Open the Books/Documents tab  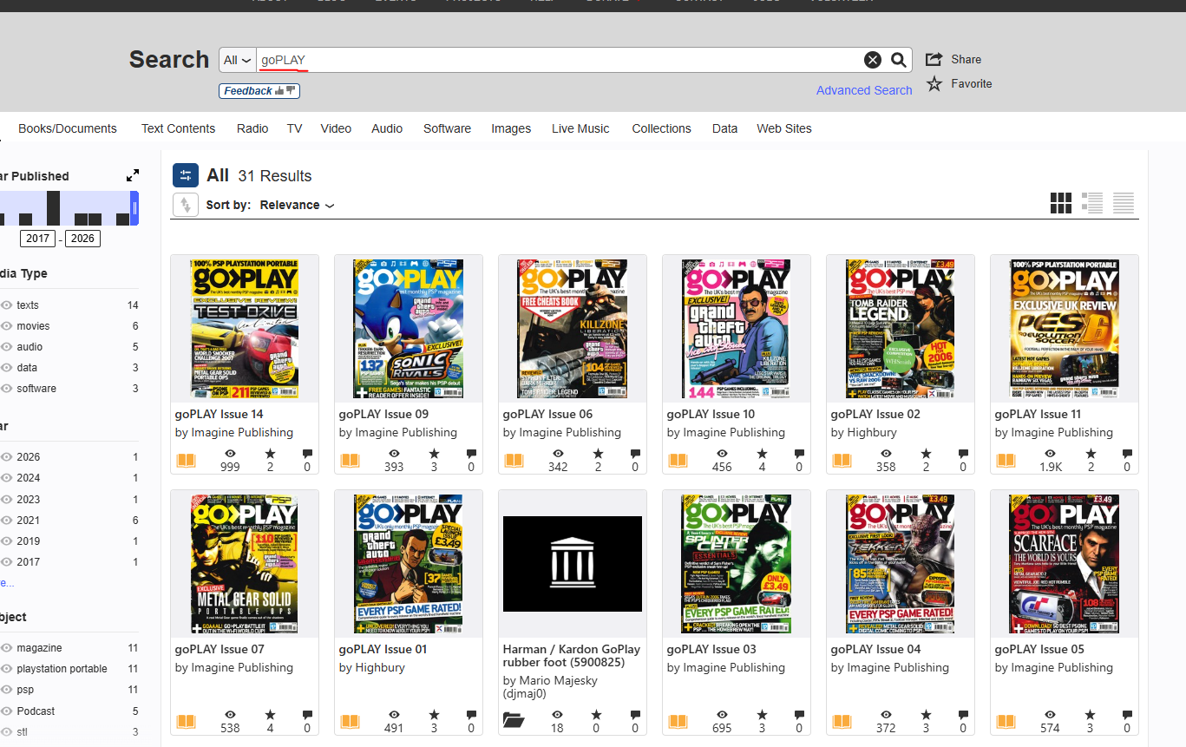click(x=68, y=128)
